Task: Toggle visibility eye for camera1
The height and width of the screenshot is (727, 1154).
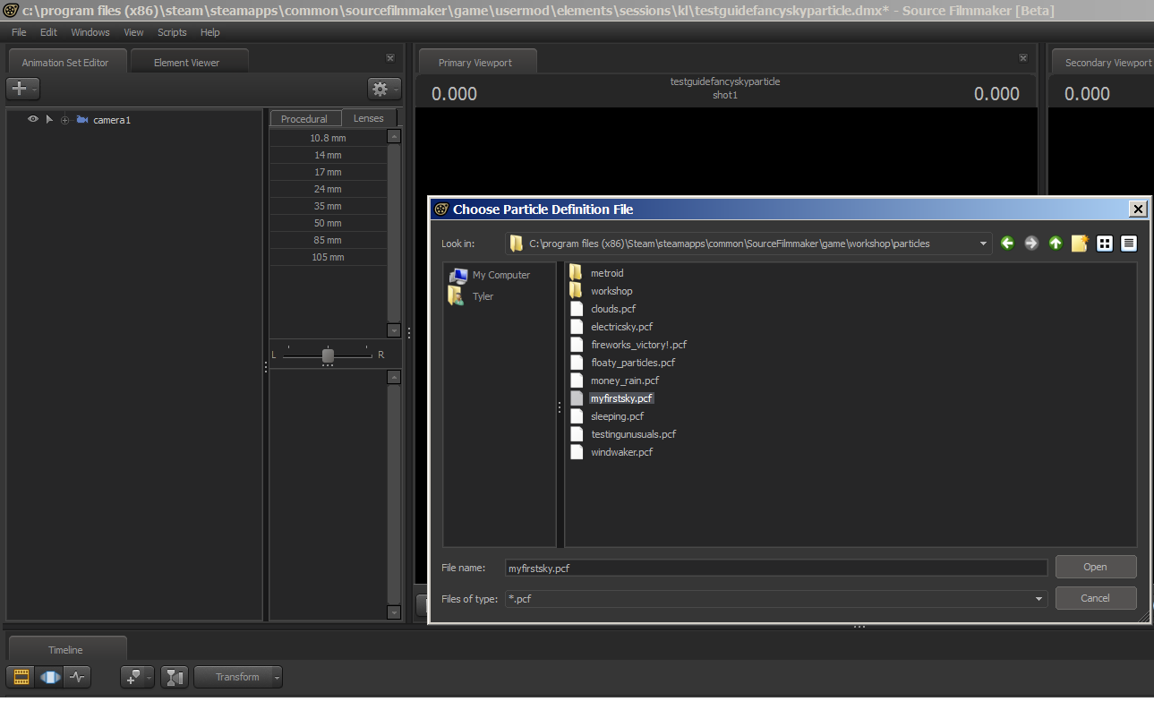Action: [x=33, y=119]
